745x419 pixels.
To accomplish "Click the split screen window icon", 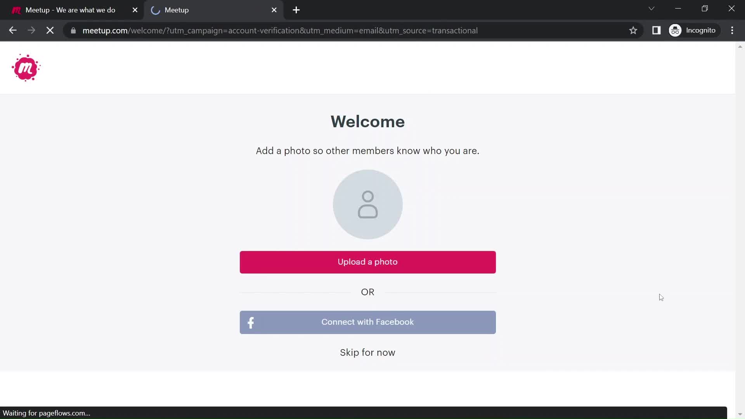I will tap(657, 30).
